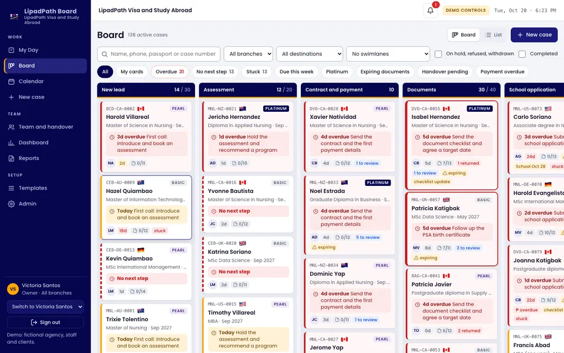Click PLATINUM badge on Jericho Hernandez card
The width and height of the screenshot is (564, 353).
click(276, 108)
